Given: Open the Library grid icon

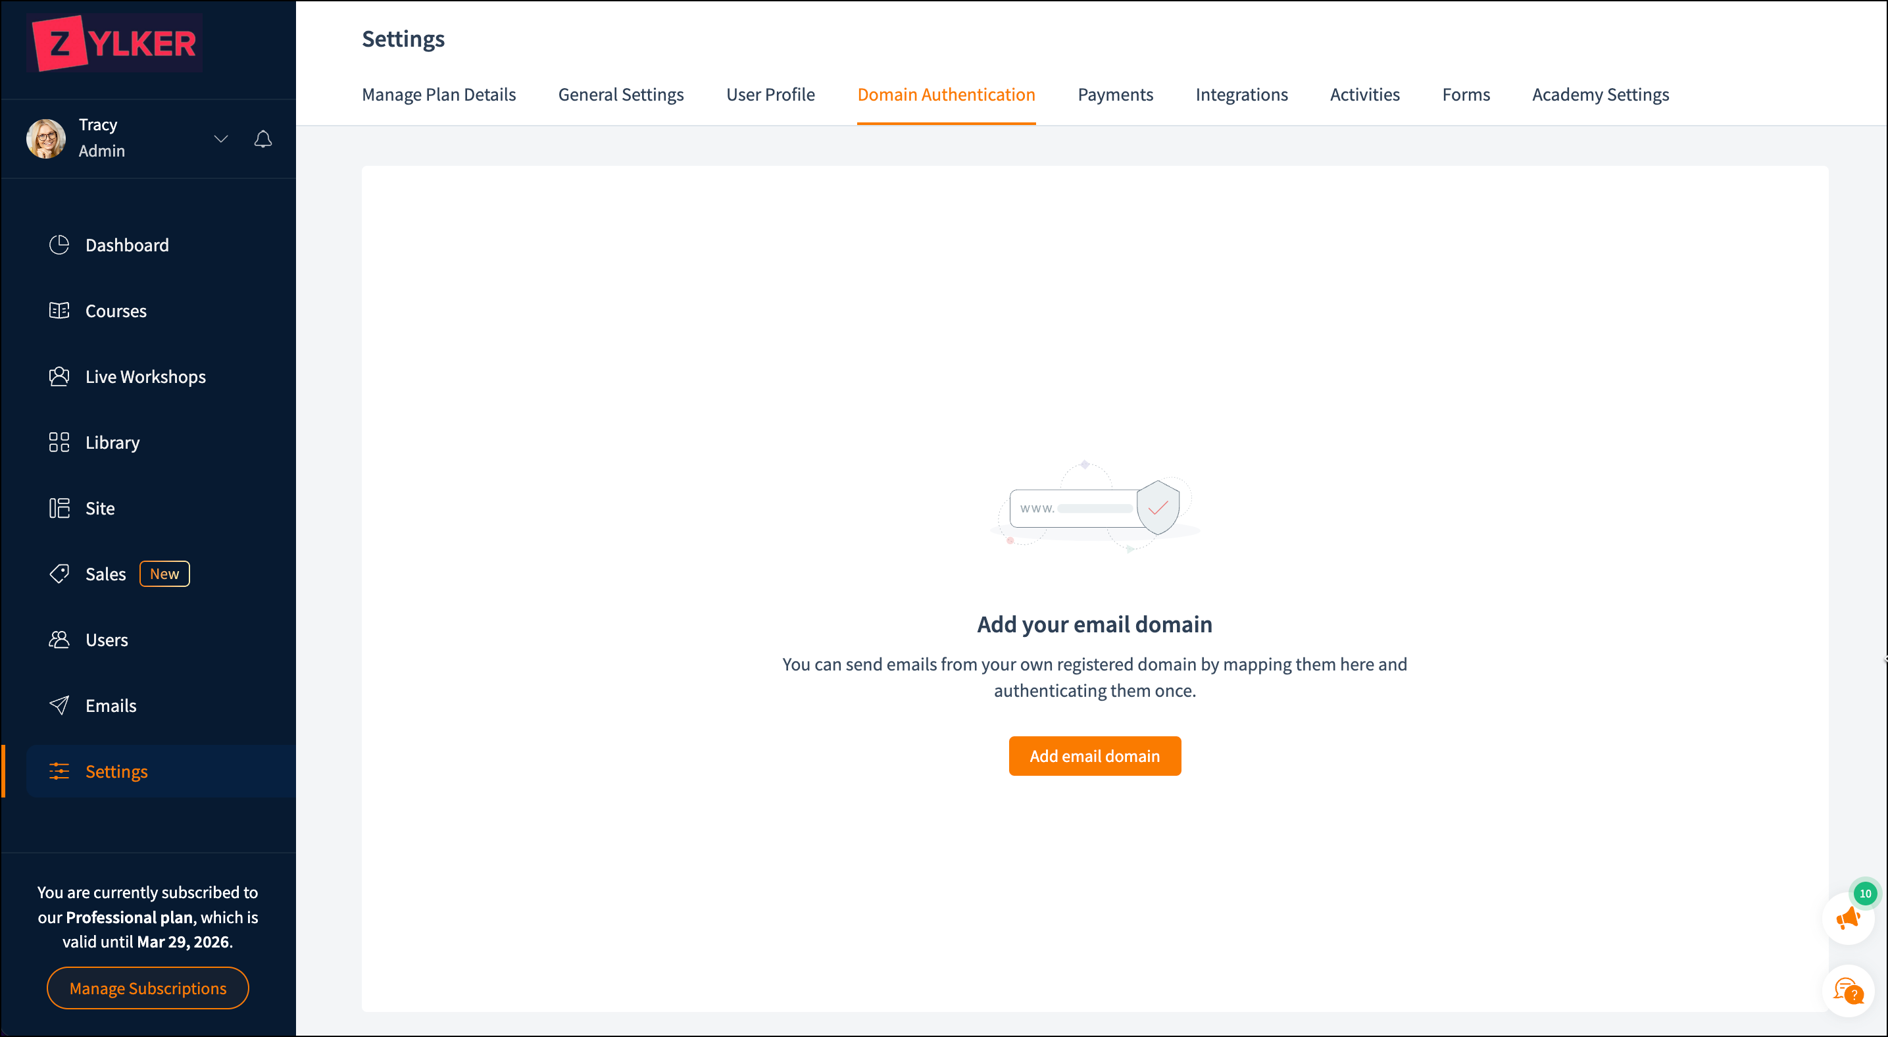Looking at the screenshot, I should pyautogui.click(x=59, y=442).
